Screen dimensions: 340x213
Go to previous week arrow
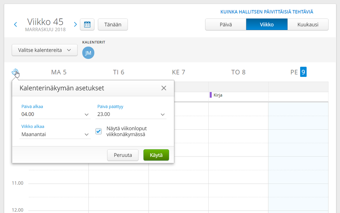click(15, 24)
